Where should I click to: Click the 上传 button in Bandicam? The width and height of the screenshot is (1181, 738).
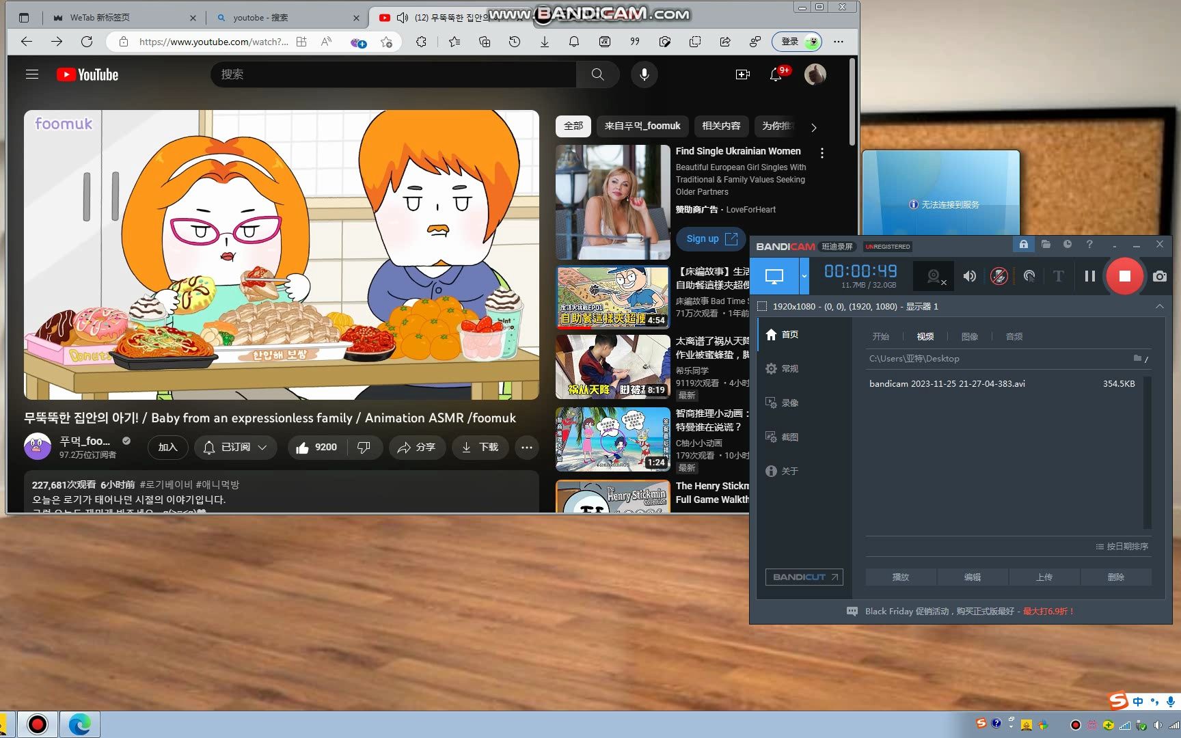(x=1044, y=577)
